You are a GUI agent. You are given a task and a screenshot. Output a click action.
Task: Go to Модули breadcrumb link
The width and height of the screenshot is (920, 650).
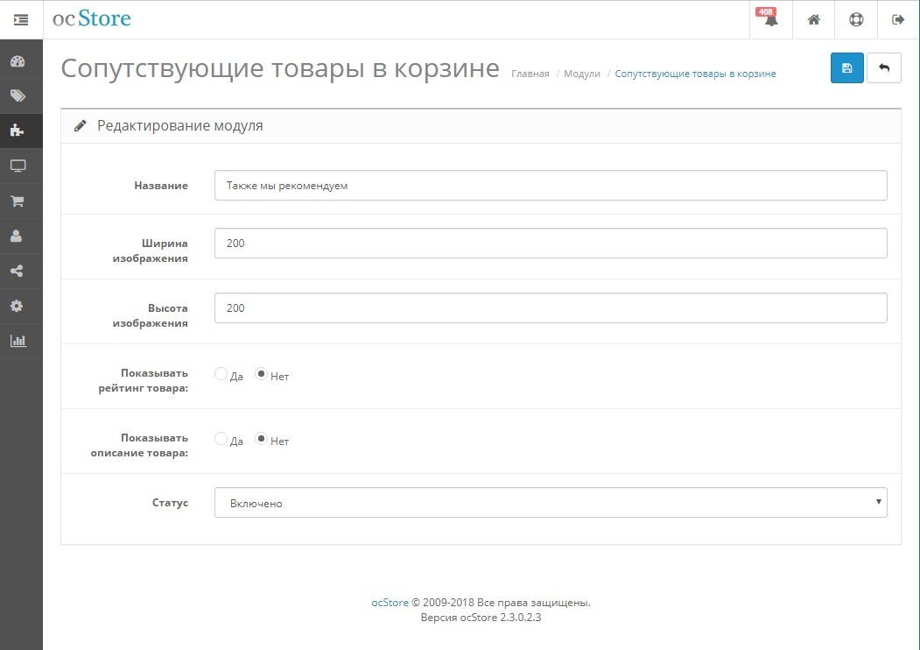click(582, 74)
